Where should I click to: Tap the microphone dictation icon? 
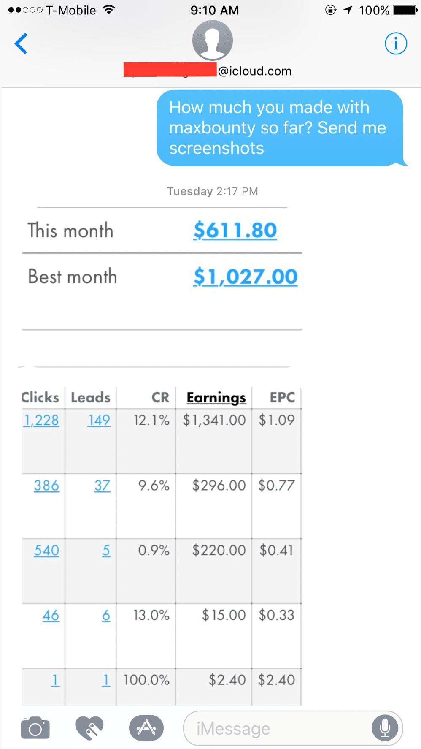click(x=385, y=728)
